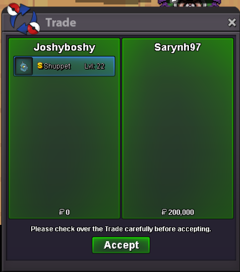The height and width of the screenshot is (272, 240).
Task: Close the Trade window
Action: pos(232,22)
